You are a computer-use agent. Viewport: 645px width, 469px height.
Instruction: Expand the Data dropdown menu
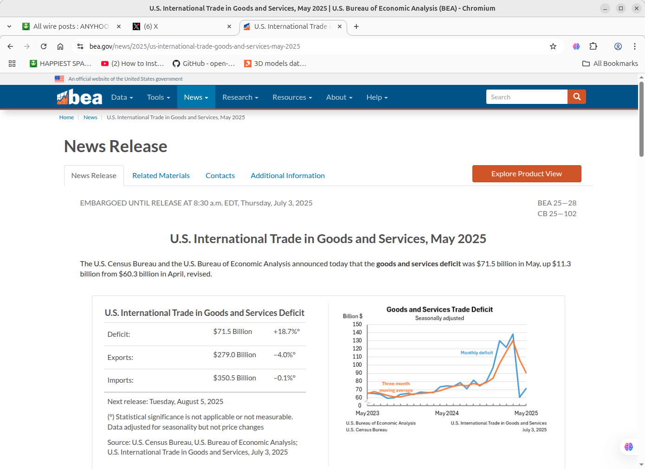(x=122, y=97)
